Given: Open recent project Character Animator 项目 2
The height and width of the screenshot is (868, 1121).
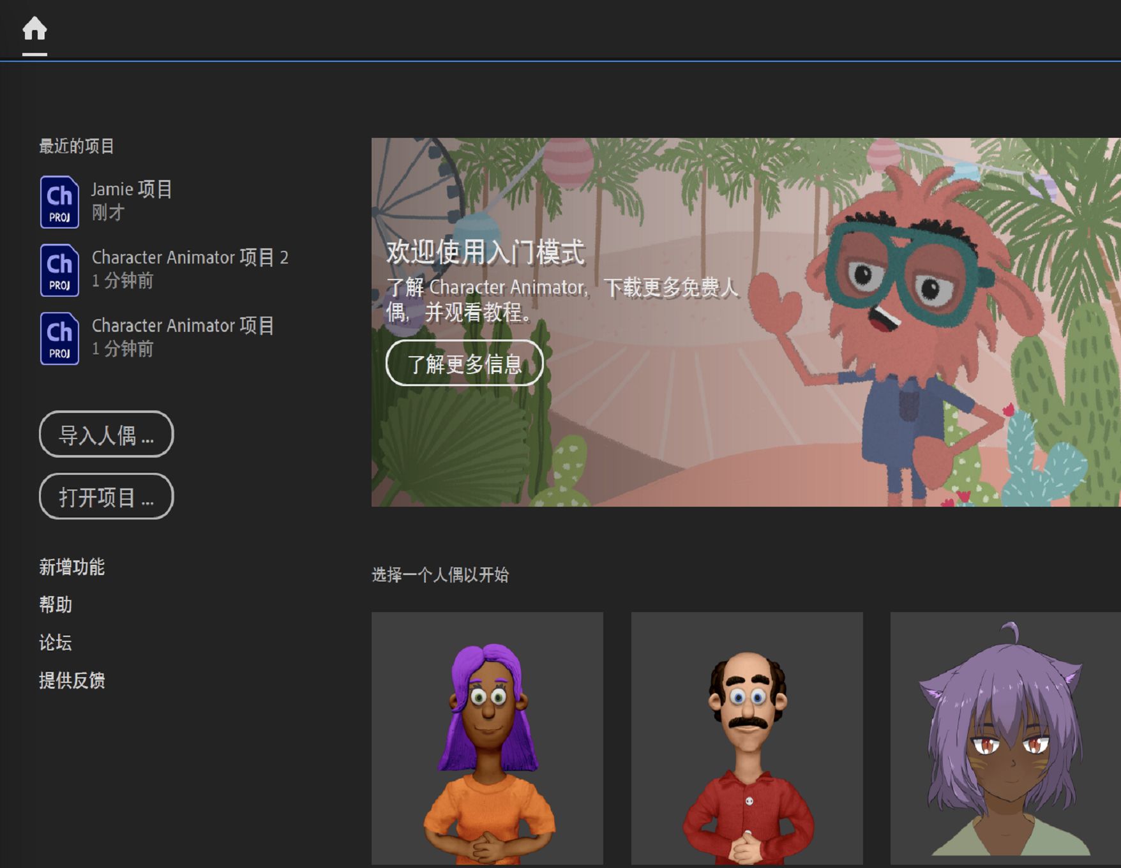Looking at the screenshot, I should click(190, 257).
